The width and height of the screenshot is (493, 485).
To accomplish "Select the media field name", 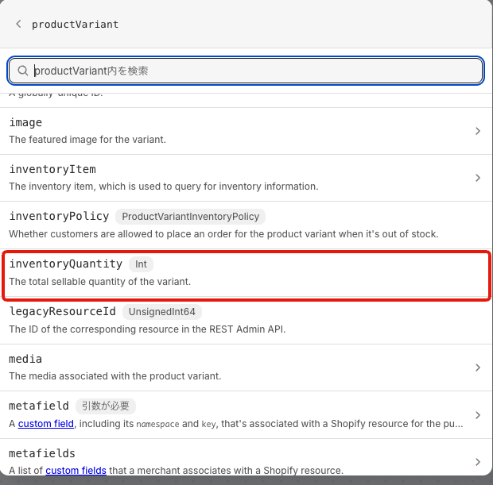I will tap(25, 359).
